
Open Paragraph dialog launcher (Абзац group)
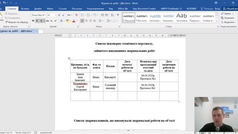119,26
